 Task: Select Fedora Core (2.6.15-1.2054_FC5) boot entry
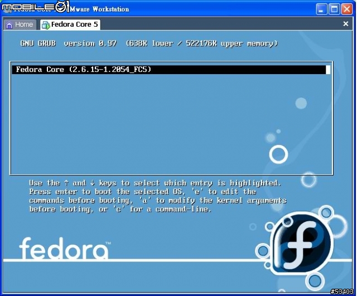pos(171,70)
